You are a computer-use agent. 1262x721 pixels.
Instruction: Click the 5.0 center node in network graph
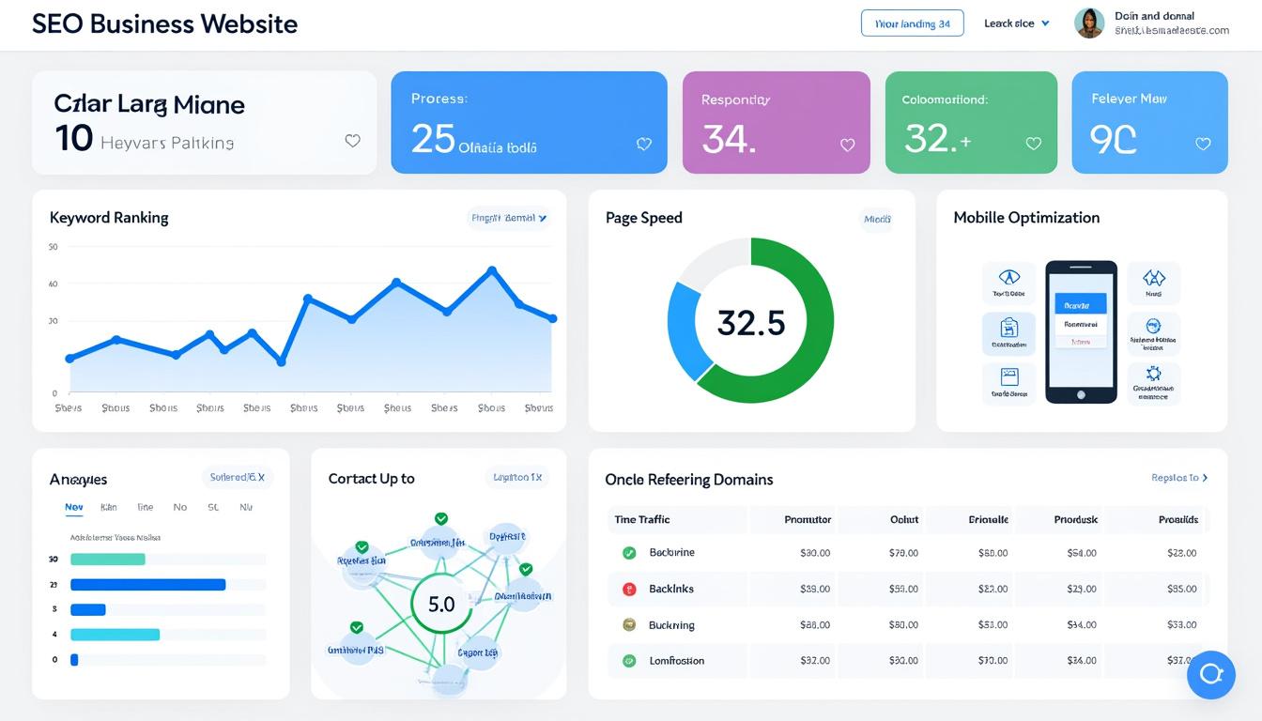click(441, 604)
